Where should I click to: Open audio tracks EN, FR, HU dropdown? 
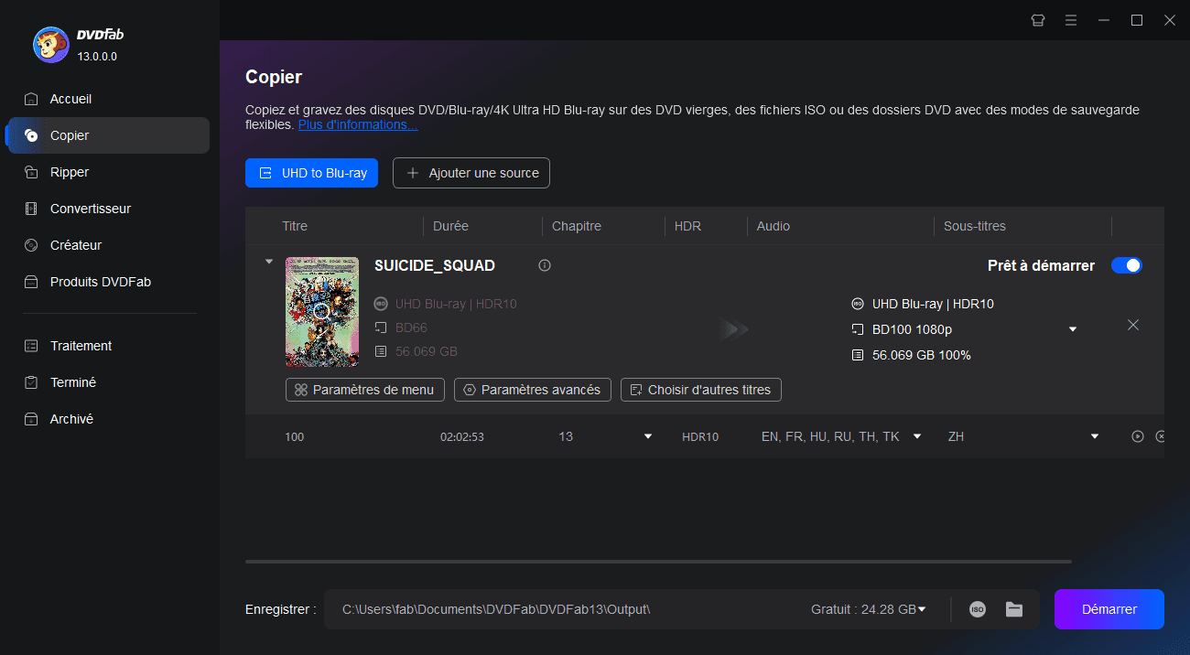917,436
